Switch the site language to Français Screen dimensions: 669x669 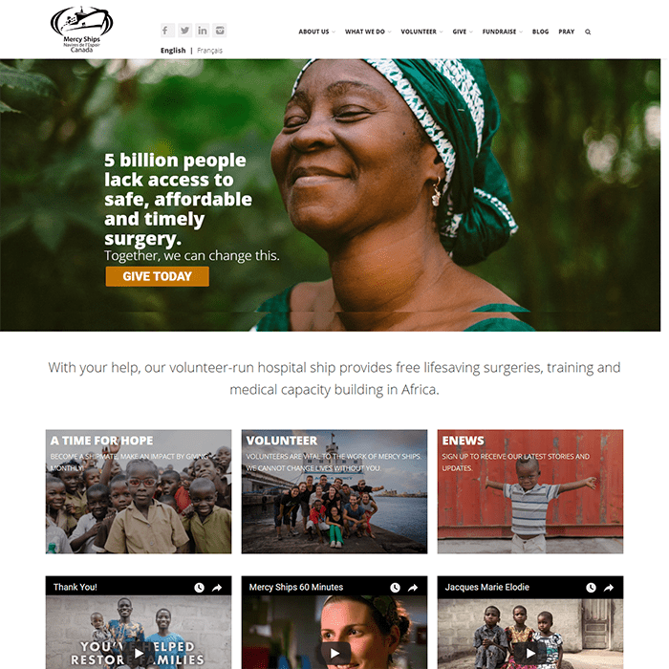[x=209, y=51]
